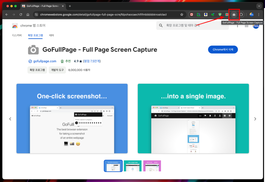The height and width of the screenshot is (182, 265).
Task: Focus the extension and theme search field
Action: tap(193, 25)
